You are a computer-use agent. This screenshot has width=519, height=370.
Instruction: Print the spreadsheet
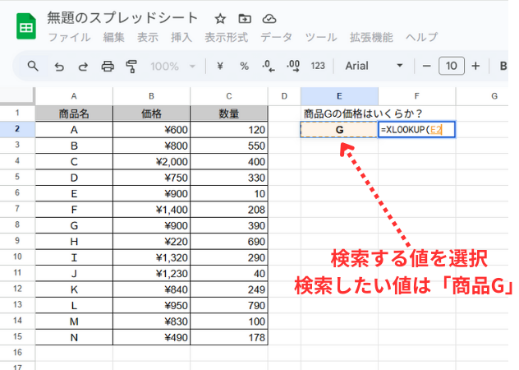pos(107,66)
